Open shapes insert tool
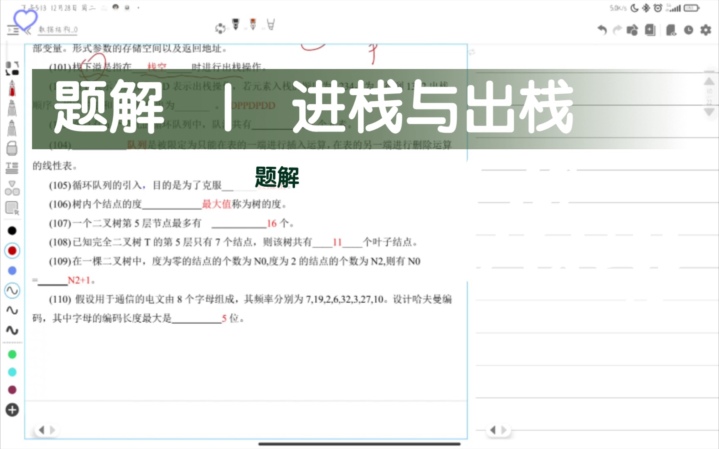The width and height of the screenshot is (719, 449). click(632, 30)
